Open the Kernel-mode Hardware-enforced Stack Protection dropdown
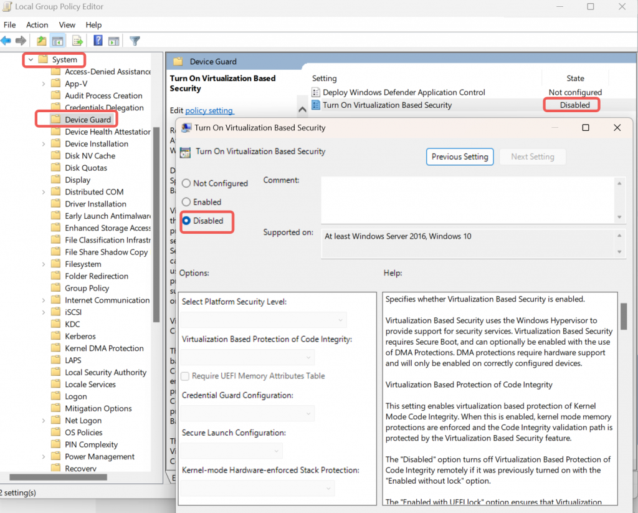The image size is (638, 513). (257, 488)
